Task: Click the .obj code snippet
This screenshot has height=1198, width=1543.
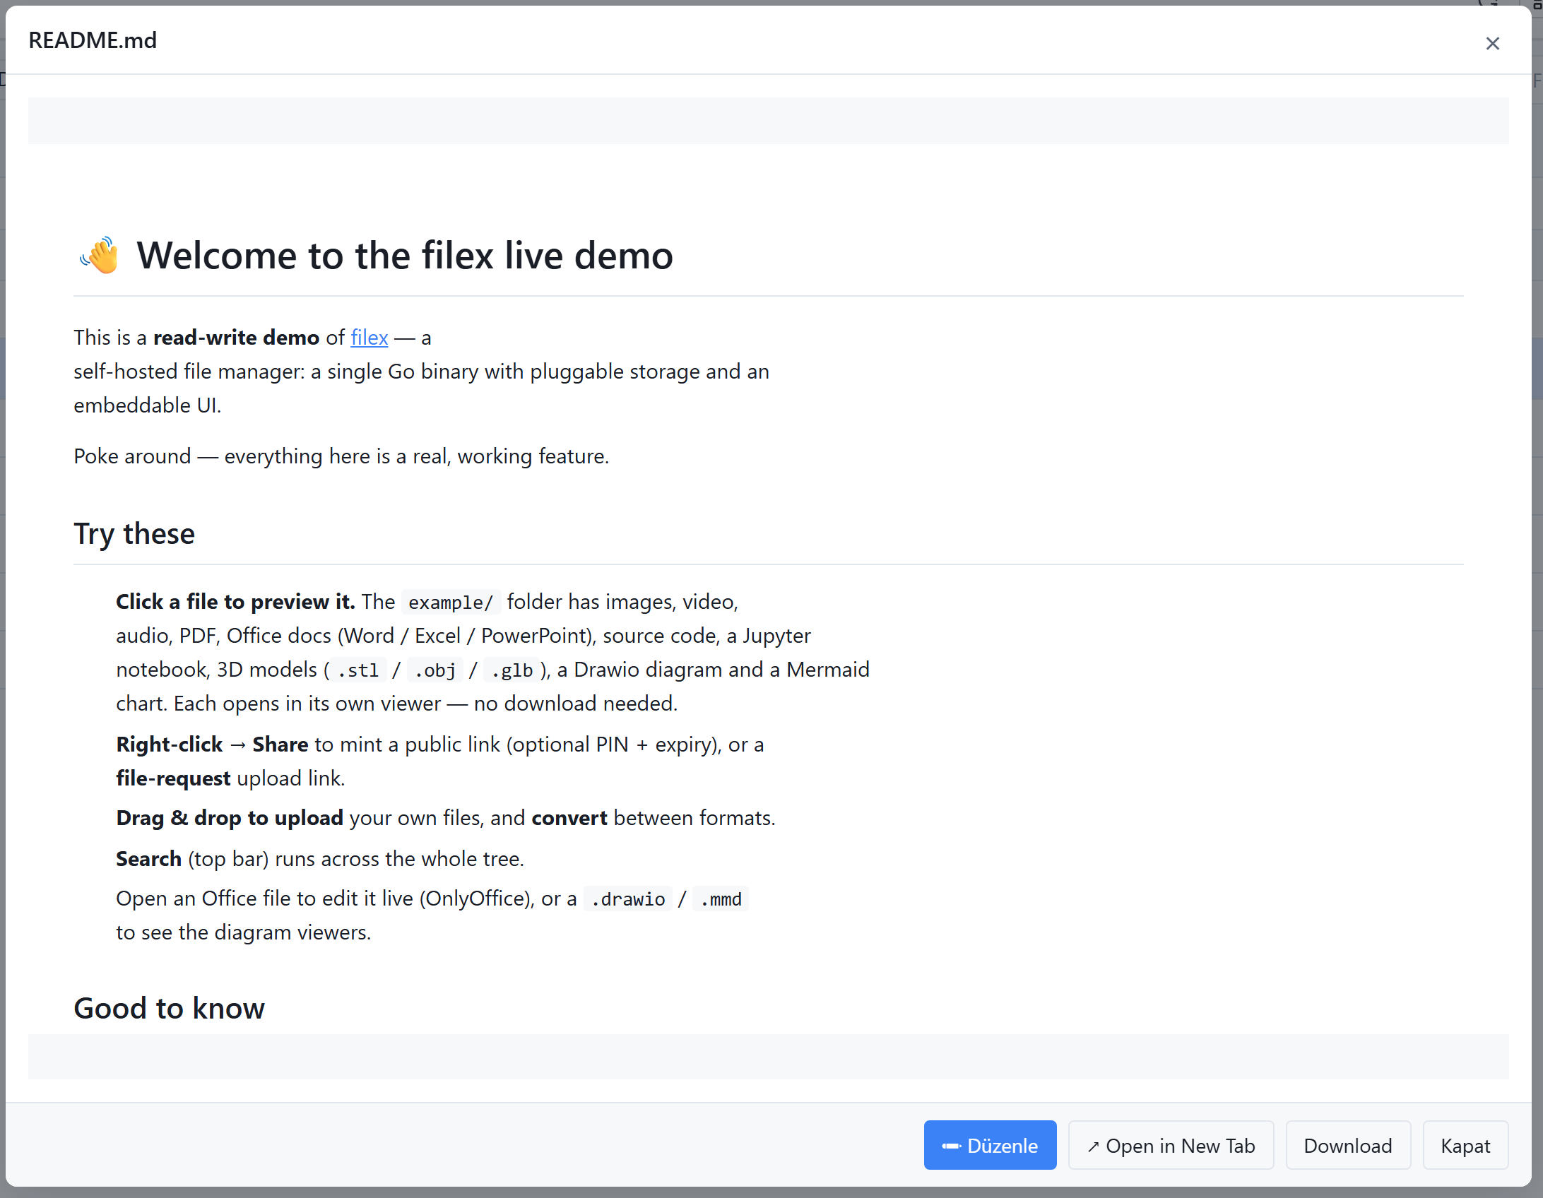Action: [435, 670]
